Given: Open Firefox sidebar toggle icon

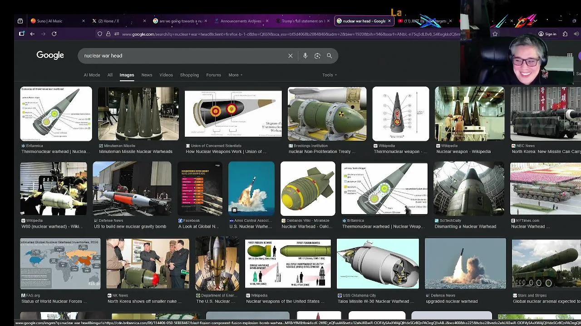Looking at the screenshot, I should [21, 34].
